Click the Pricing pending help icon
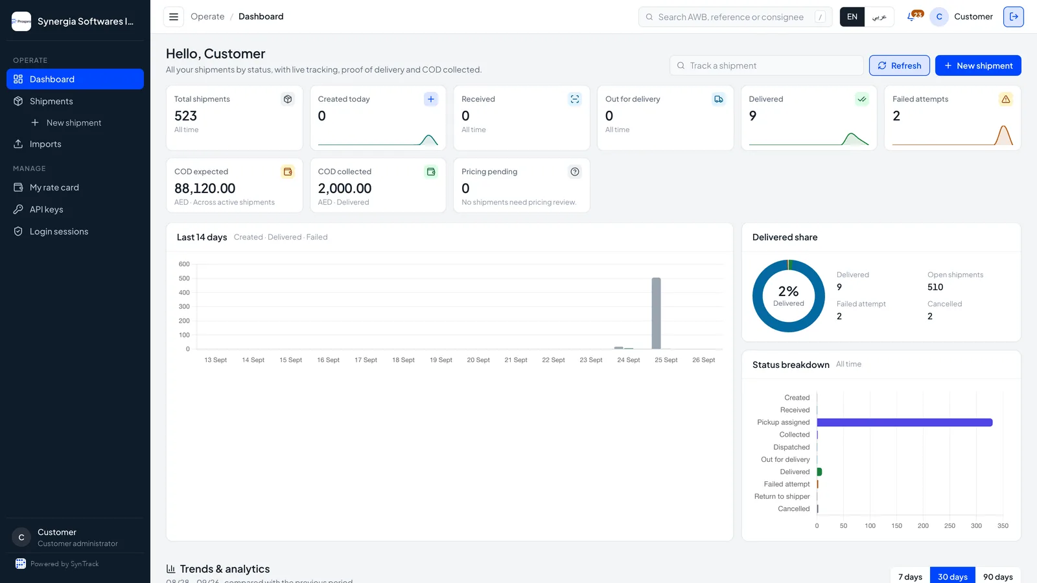This screenshot has width=1037, height=583. click(x=575, y=172)
